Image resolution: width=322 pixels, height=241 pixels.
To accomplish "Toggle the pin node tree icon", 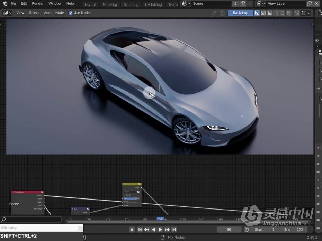I will tap(214, 13).
